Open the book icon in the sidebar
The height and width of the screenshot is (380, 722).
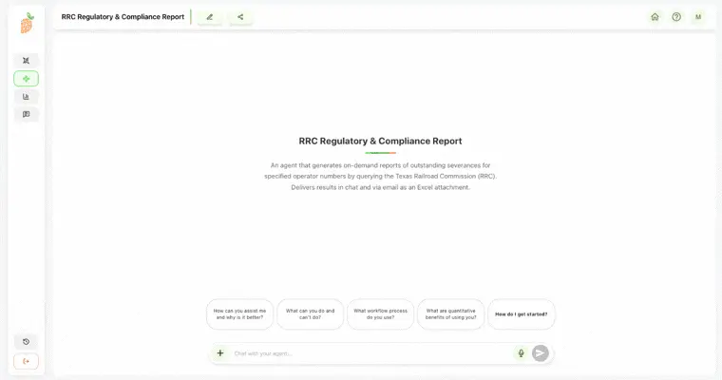(x=27, y=114)
